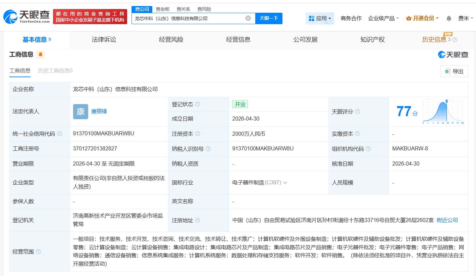Image resolution: width=476 pixels, height=276 pixels.
Task: Click the help icon next to 实缴资本
Action: pyautogui.click(x=358, y=134)
